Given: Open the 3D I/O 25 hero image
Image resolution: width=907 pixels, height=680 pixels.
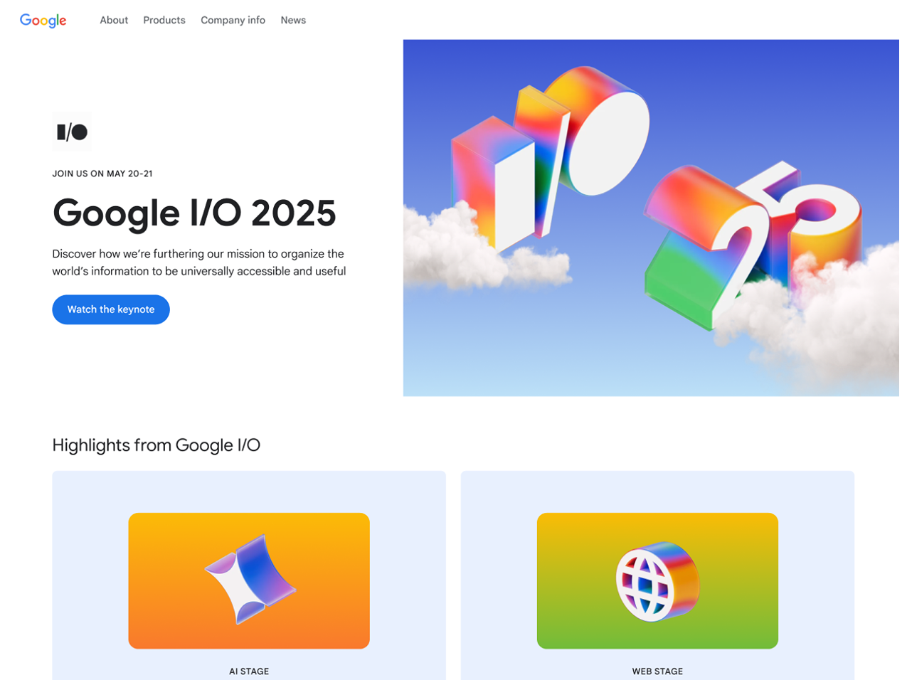Looking at the screenshot, I should [651, 218].
